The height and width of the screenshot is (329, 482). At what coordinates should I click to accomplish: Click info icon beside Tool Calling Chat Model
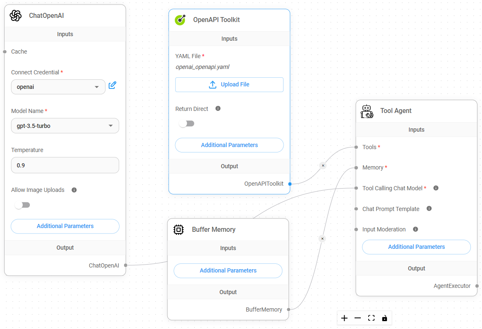(x=436, y=188)
